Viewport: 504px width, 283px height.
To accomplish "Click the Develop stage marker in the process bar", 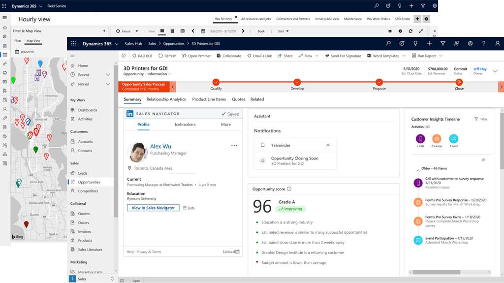I will click(x=297, y=82).
